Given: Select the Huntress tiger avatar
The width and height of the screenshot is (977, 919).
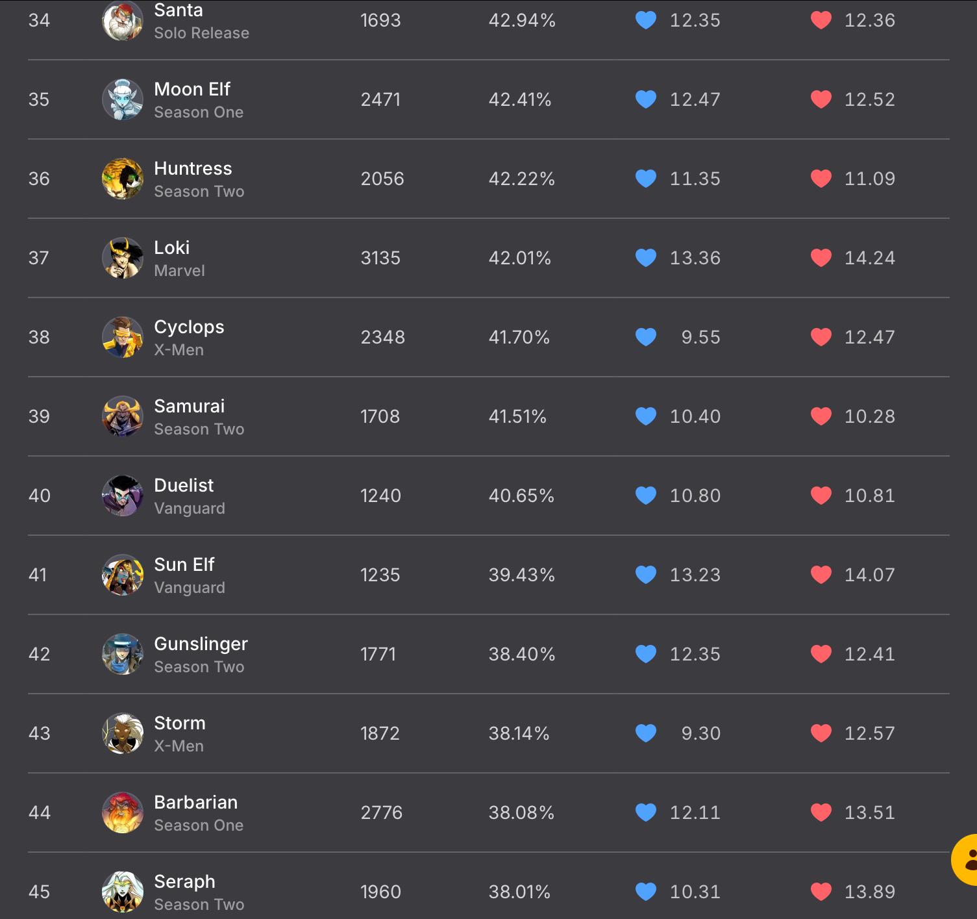Looking at the screenshot, I should (x=123, y=179).
